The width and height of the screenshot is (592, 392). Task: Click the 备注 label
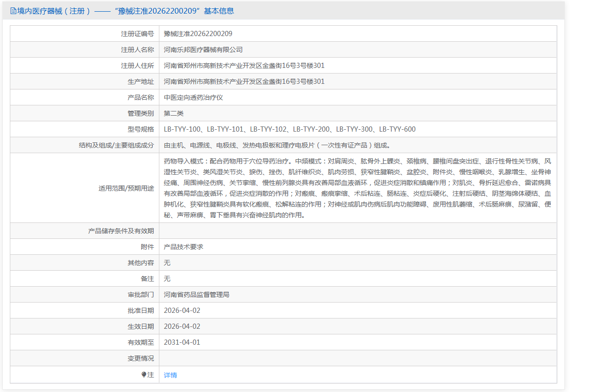point(147,279)
